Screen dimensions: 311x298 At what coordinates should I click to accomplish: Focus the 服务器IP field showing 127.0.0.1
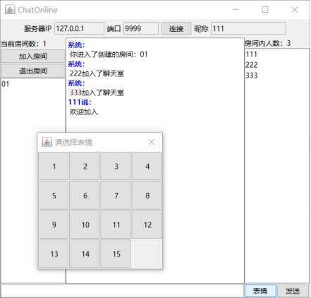tap(79, 28)
